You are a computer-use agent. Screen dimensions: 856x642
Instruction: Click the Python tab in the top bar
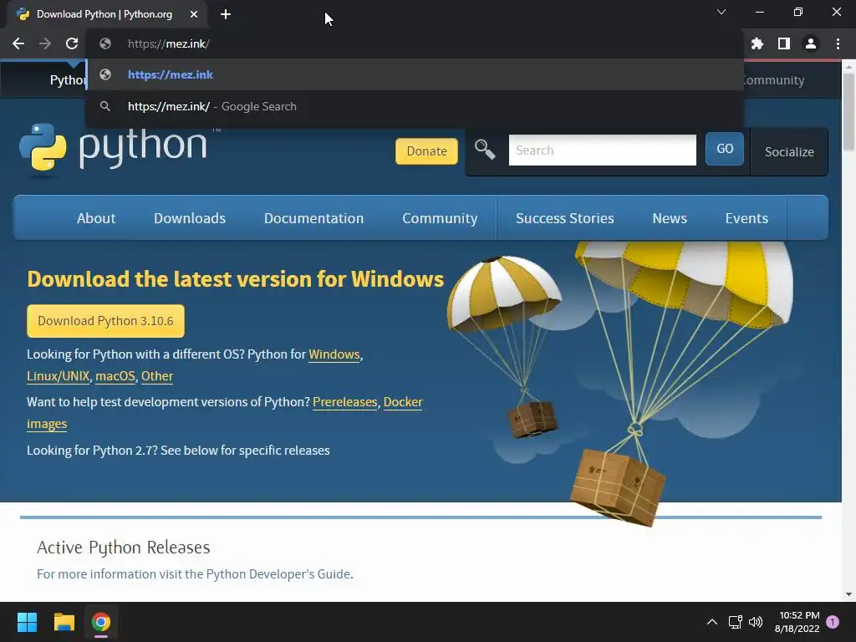tap(68, 80)
